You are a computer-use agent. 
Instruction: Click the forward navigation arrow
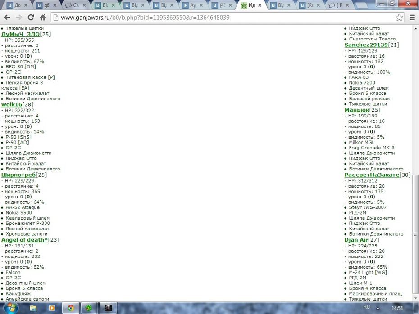[19, 18]
